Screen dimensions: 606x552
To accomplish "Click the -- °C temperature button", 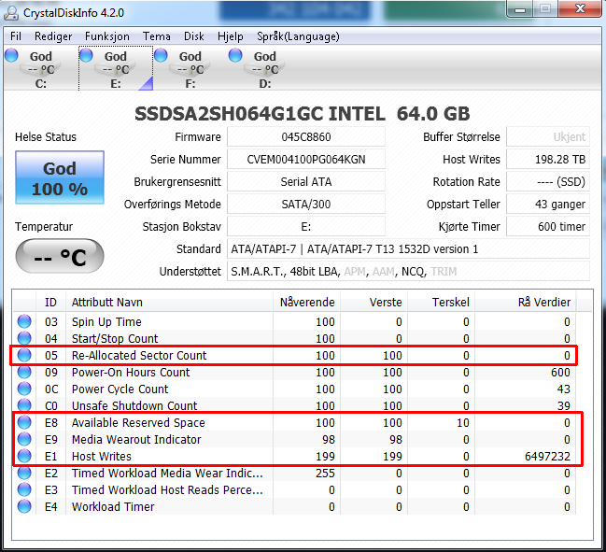I will [x=60, y=256].
